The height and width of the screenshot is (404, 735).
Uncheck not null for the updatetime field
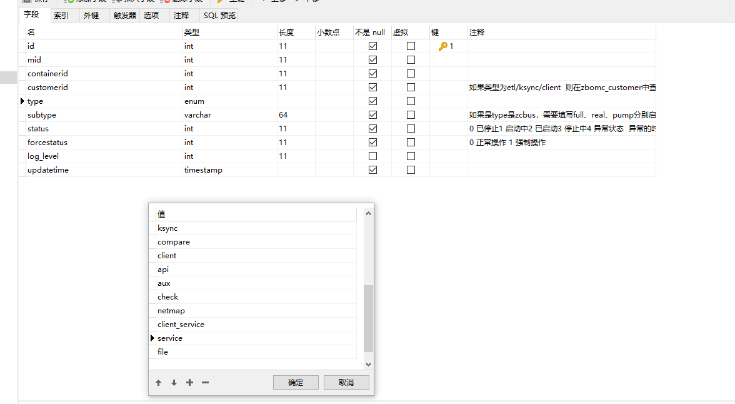pyautogui.click(x=373, y=170)
